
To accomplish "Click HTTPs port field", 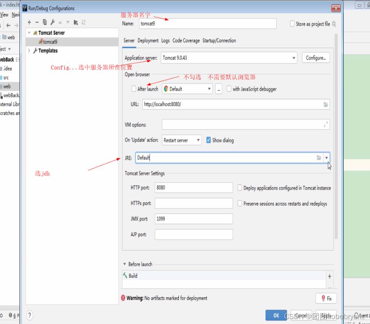I will (x=194, y=203).
